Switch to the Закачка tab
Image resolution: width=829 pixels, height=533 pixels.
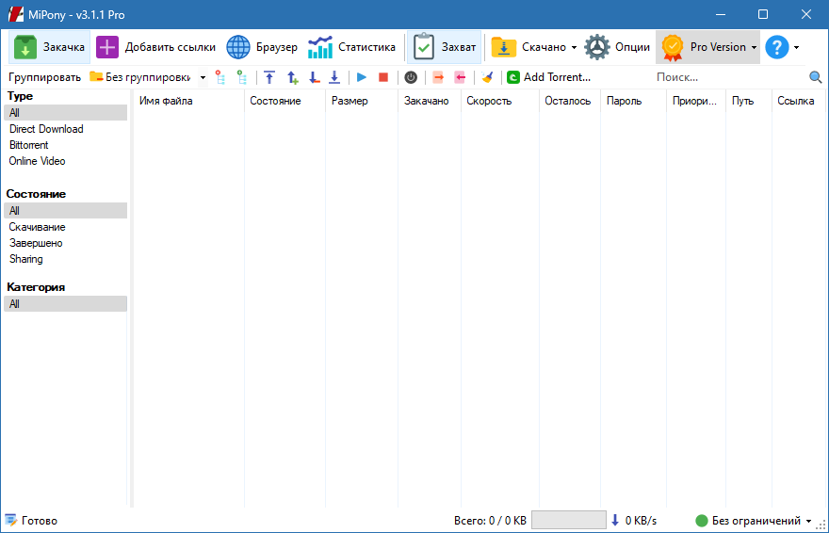click(x=50, y=47)
